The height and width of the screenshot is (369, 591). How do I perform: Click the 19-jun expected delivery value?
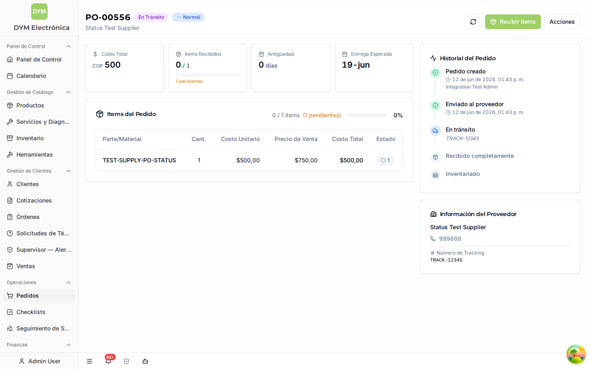[x=356, y=65]
